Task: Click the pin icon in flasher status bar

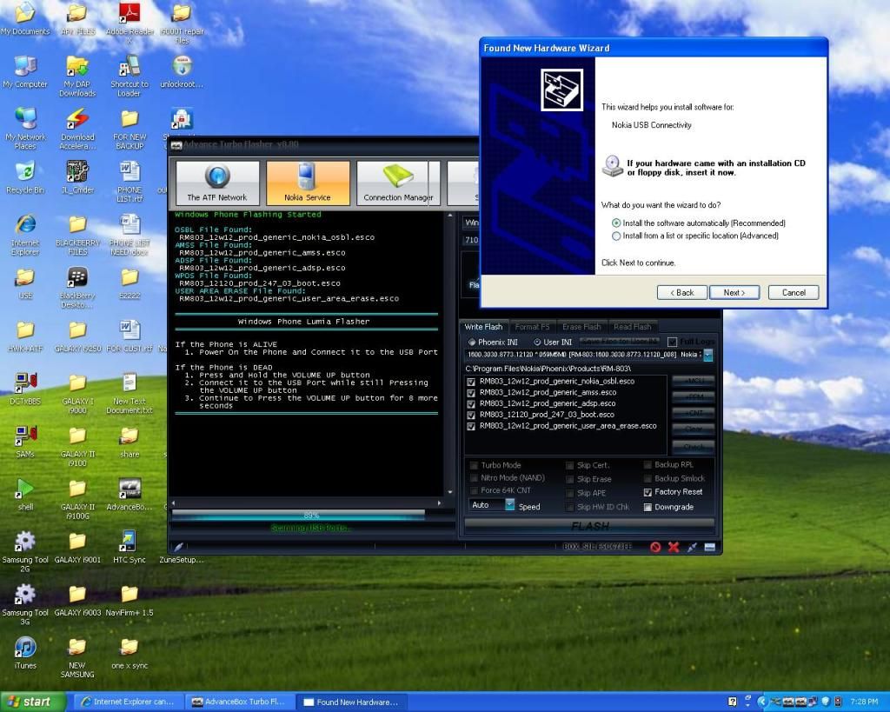Action: 692,547
